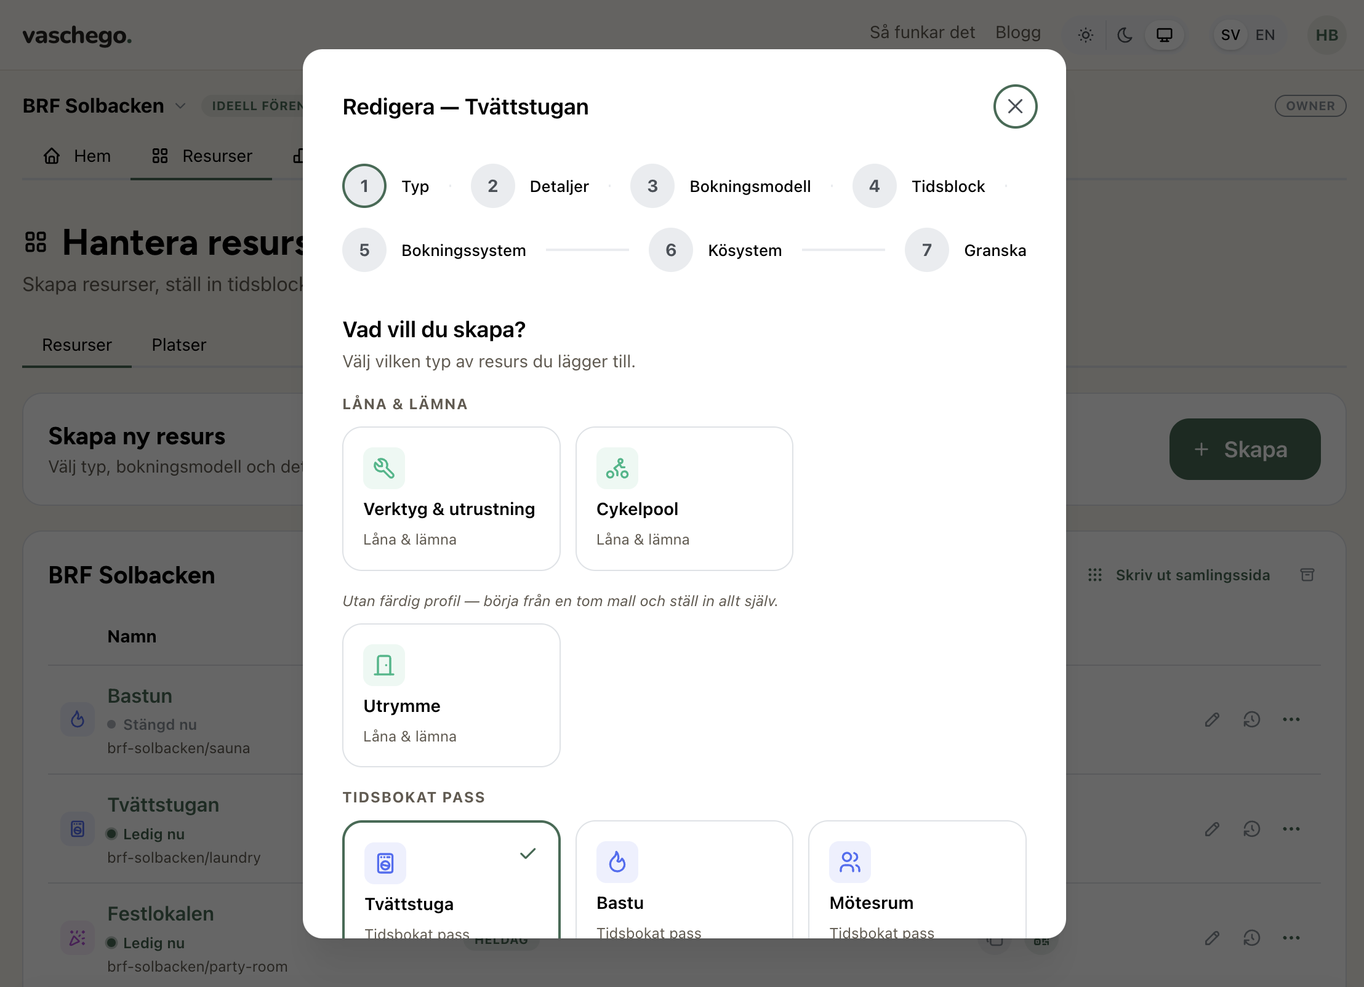Jump to step 2 Detaljer
1364x987 pixels.
(x=530, y=186)
